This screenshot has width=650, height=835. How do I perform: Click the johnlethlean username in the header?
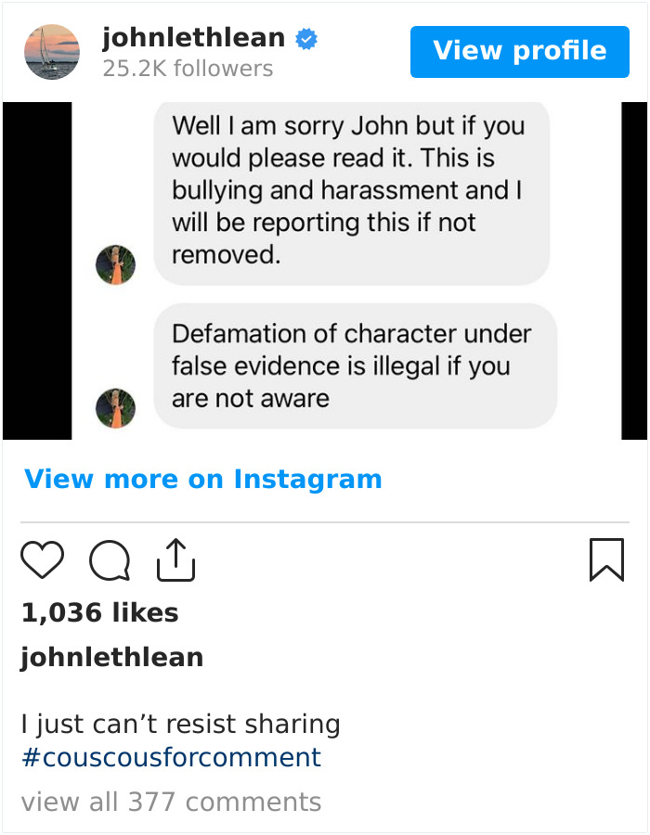click(193, 38)
